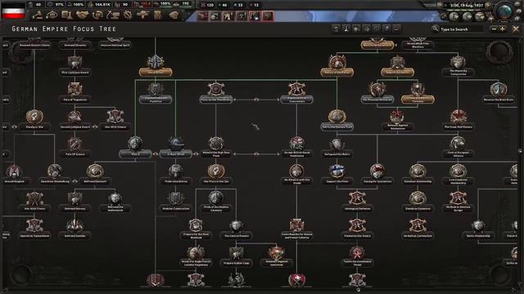Select the Prepare Balkan Coup focus
This screenshot has width=524, height=294.
coord(237,256)
